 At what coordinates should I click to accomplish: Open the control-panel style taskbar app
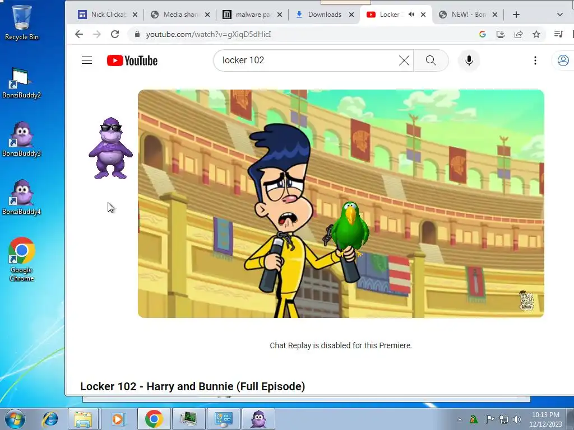click(223, 419)
